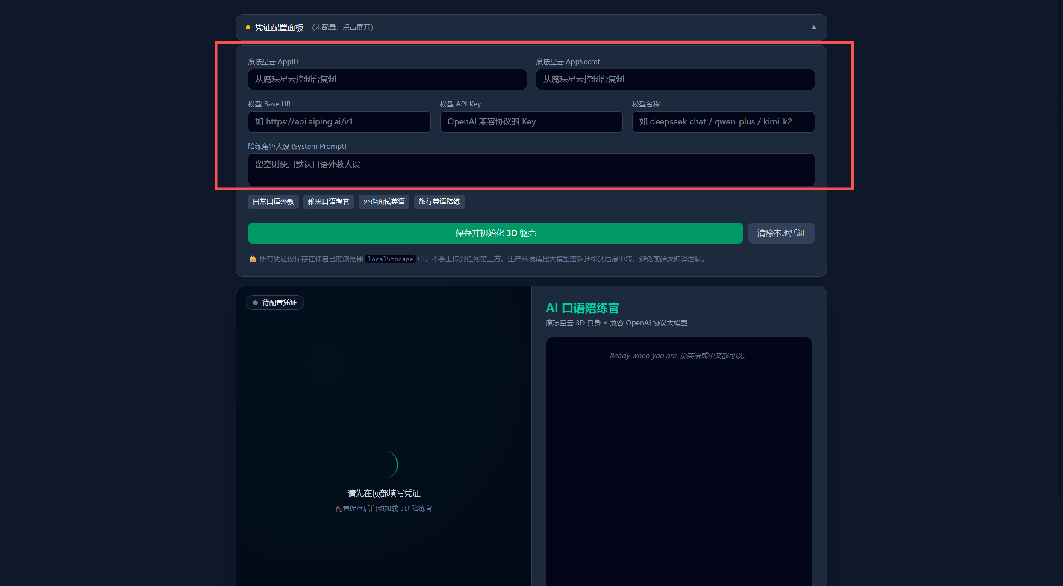Viewport: 1063px width, 586px height.
Task: Focus the 魔珐星云 AppSecret input field
Action: coord(675,80)
